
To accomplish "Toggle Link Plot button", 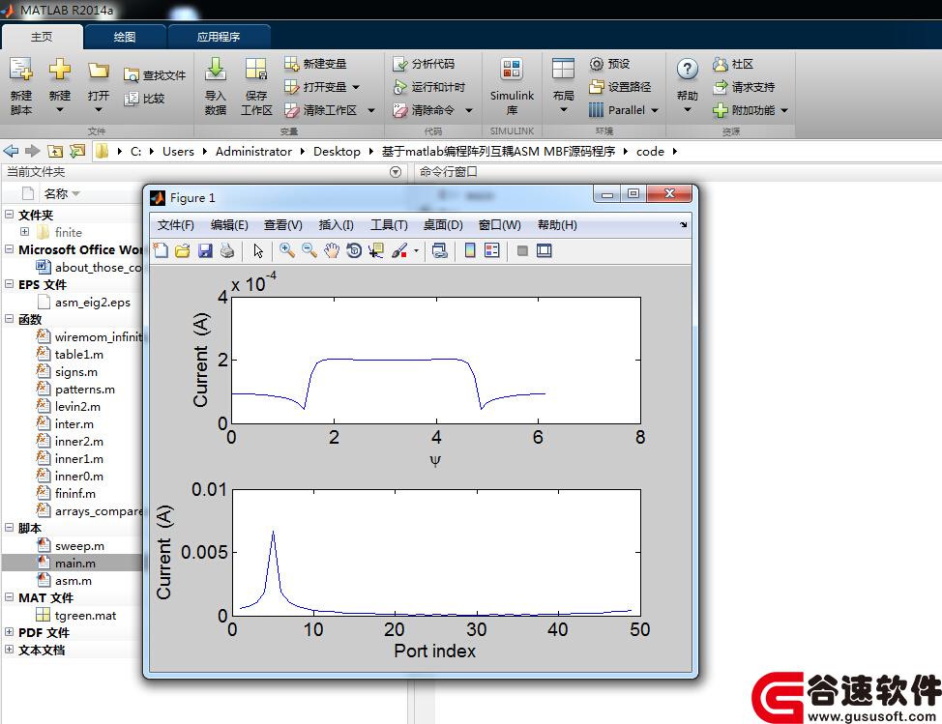I will (440, 250).
